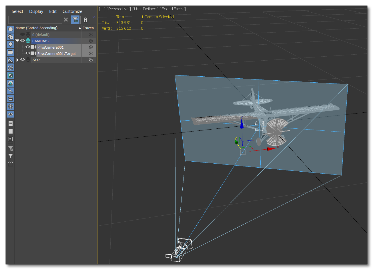Expand the GEO layer
Screen dimensions: 373x270
(x=17, y=59)
